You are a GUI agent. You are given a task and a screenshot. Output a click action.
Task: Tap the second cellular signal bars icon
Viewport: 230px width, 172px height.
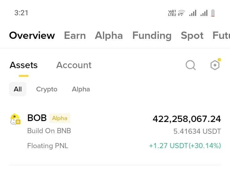tap(204, 13)
